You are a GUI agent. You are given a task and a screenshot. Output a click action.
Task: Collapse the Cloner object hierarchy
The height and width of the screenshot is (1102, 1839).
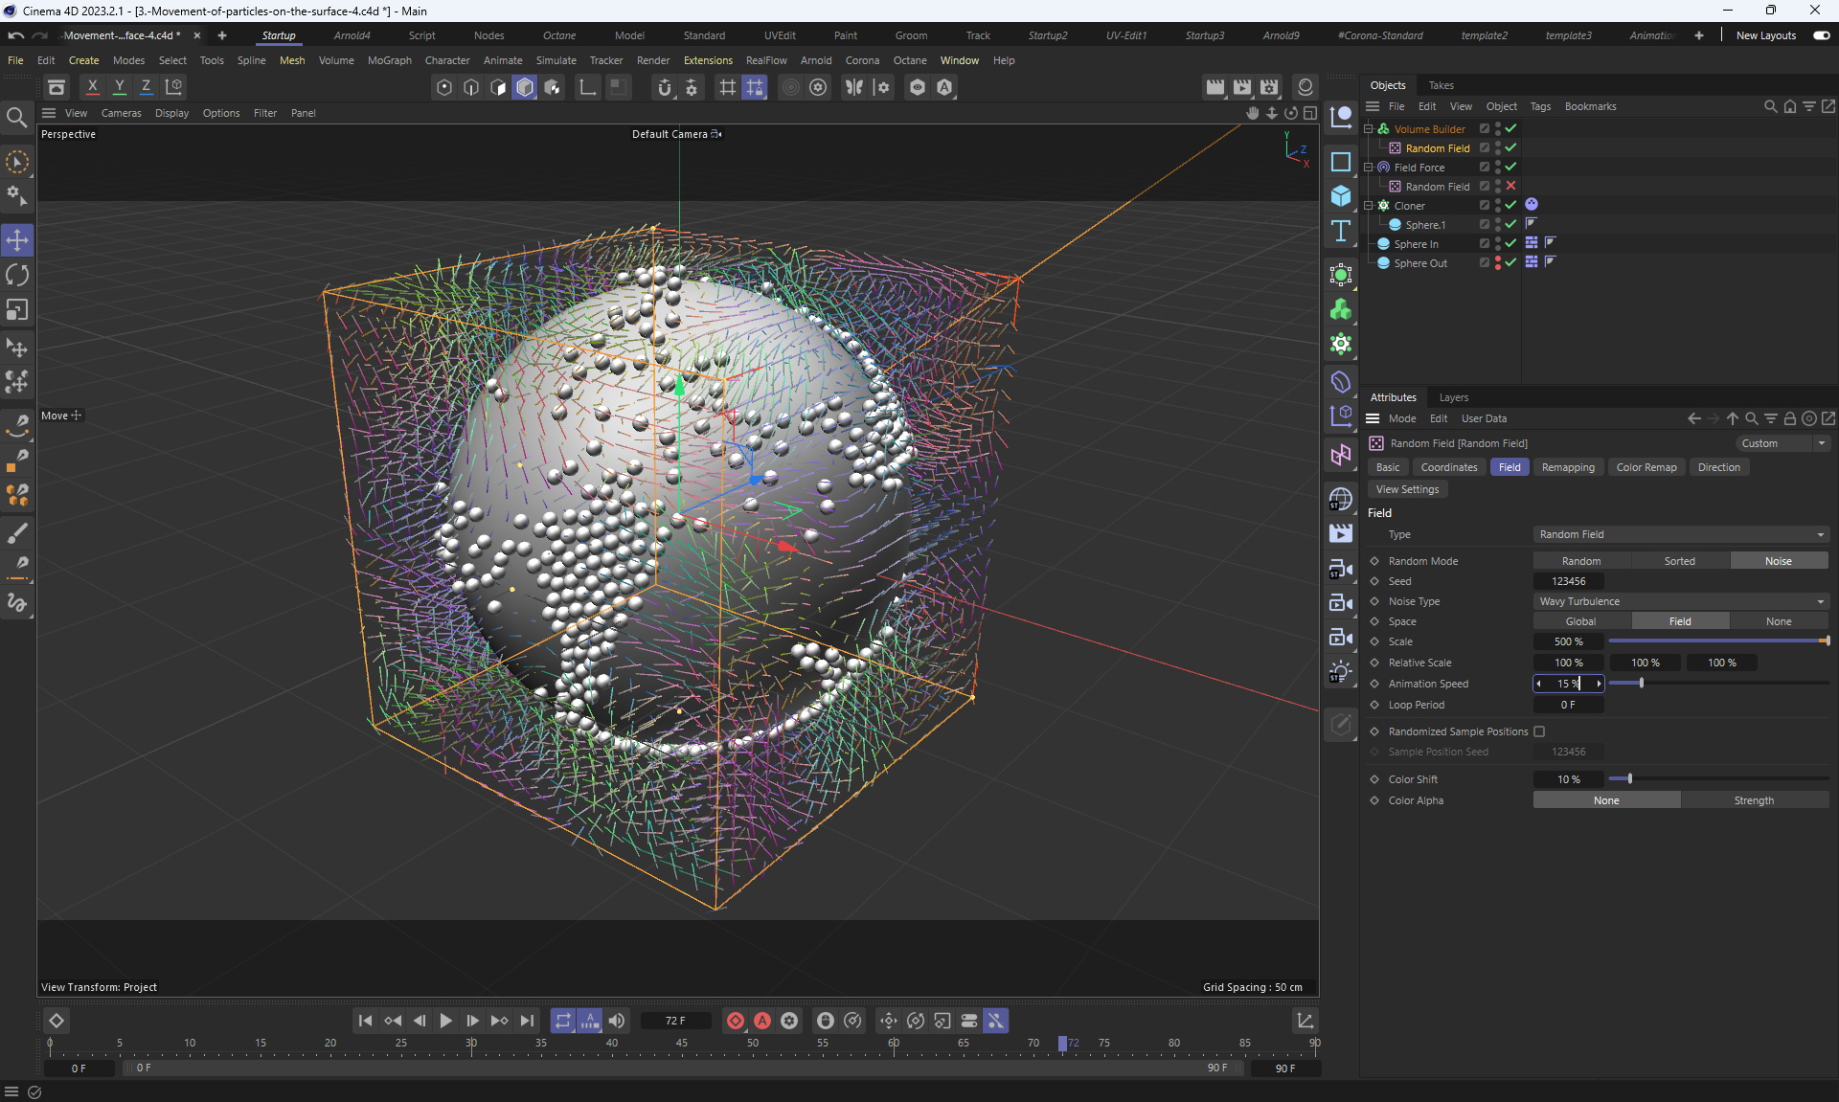click(x=1369, y=205)
